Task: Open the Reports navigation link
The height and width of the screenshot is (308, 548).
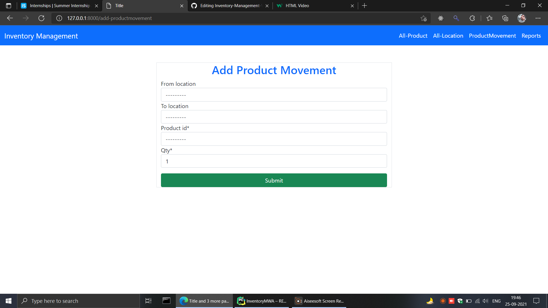Action: 531,36
